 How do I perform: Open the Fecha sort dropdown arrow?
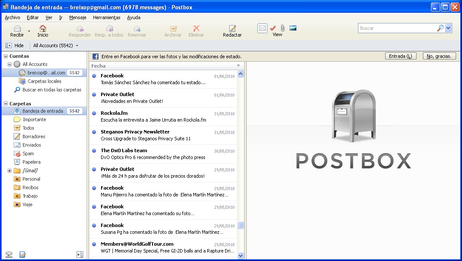click(x=238, y=66)
